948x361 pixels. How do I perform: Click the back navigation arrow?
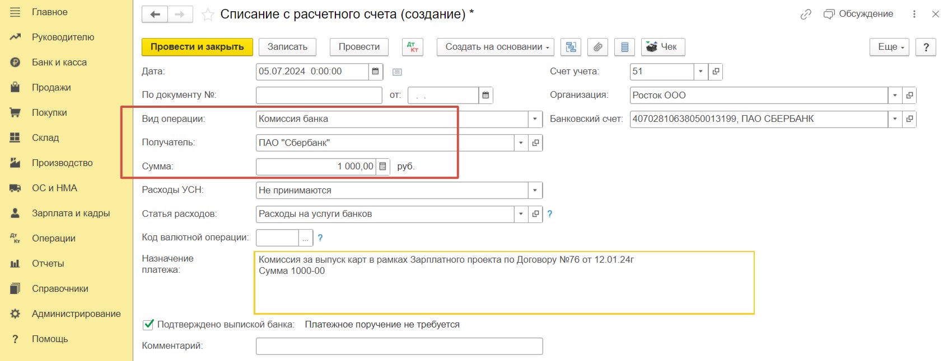coord(155,15)
